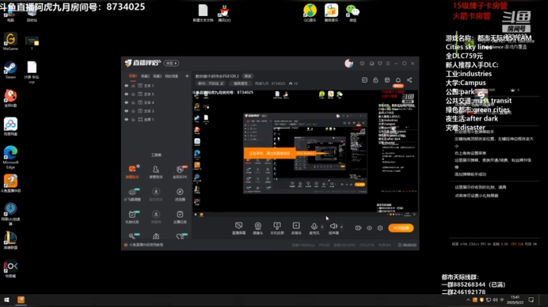The height and width of the screenshot is (307, 548).
Task: Open Microsoft Edge desktop shortcut
Action: [x=11, y=157]
